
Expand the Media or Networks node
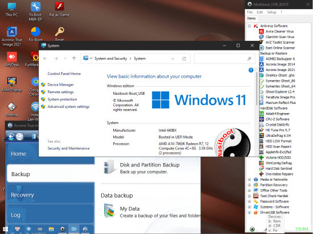pyautogui.click(x=249, y=179)
